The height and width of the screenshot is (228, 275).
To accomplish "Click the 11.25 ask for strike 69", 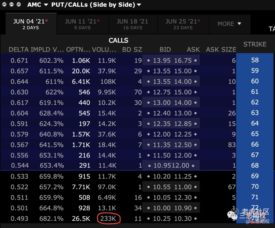I will [183, 176].
